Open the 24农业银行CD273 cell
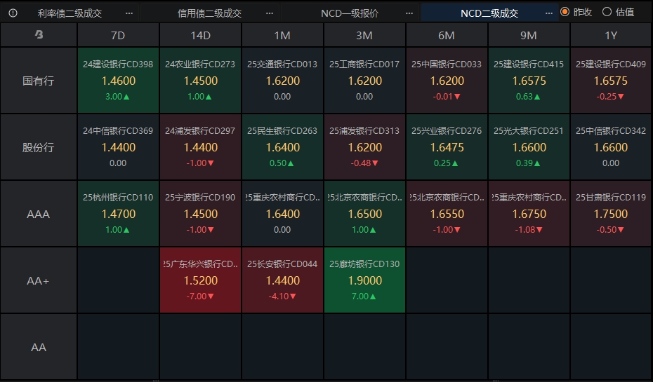This screenshot has width=653, height=382. [x=200, y=80]
